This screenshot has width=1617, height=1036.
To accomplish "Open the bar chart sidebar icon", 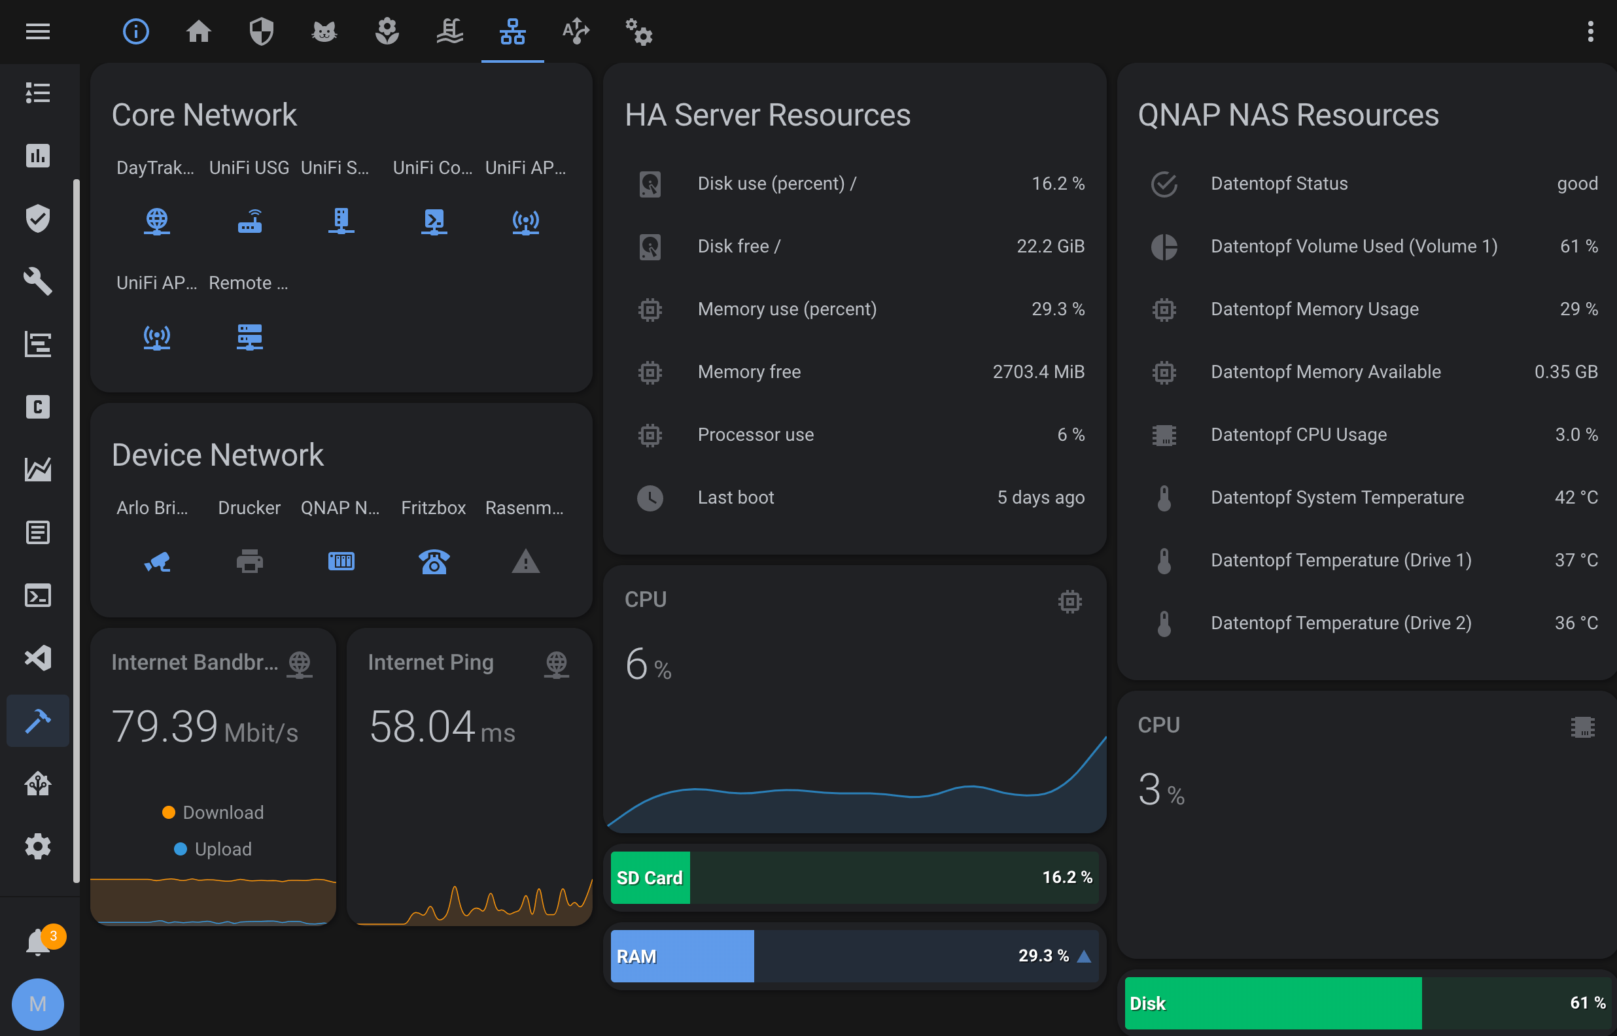I will tap(38, 156).
